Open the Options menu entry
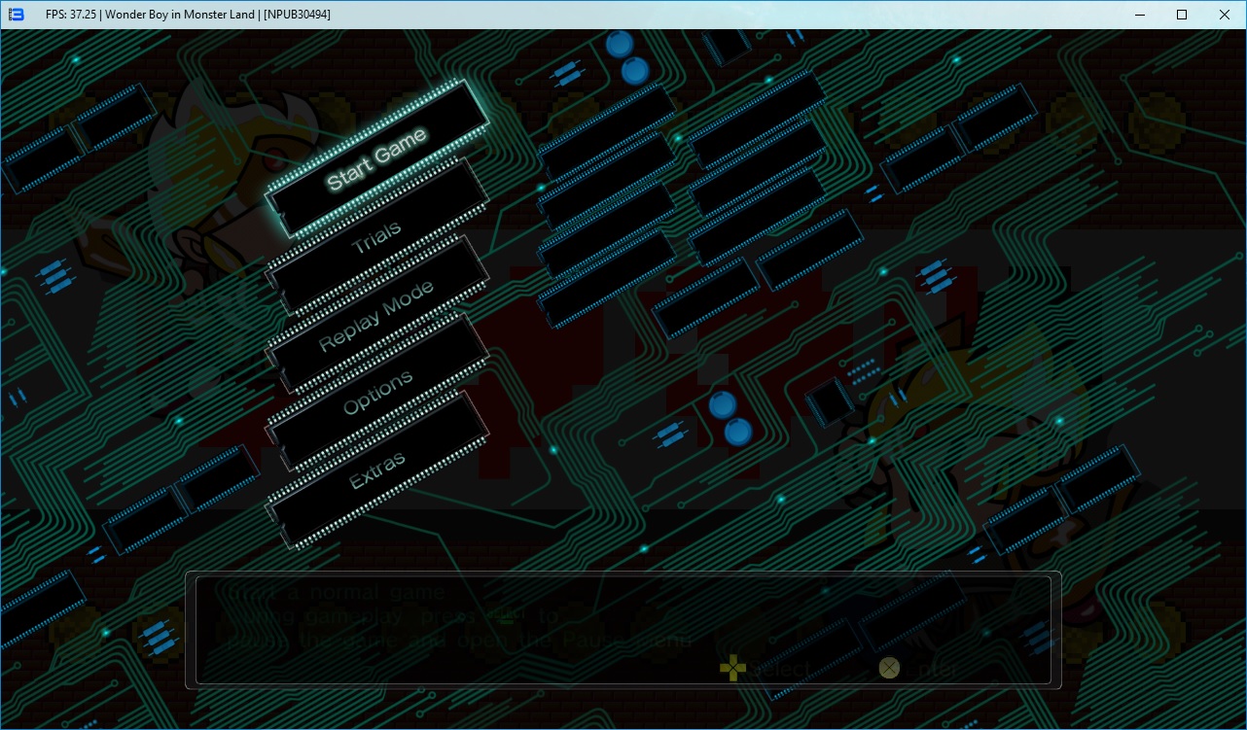The height and width of the screenshot is (730, 1247). click(377, 392)
